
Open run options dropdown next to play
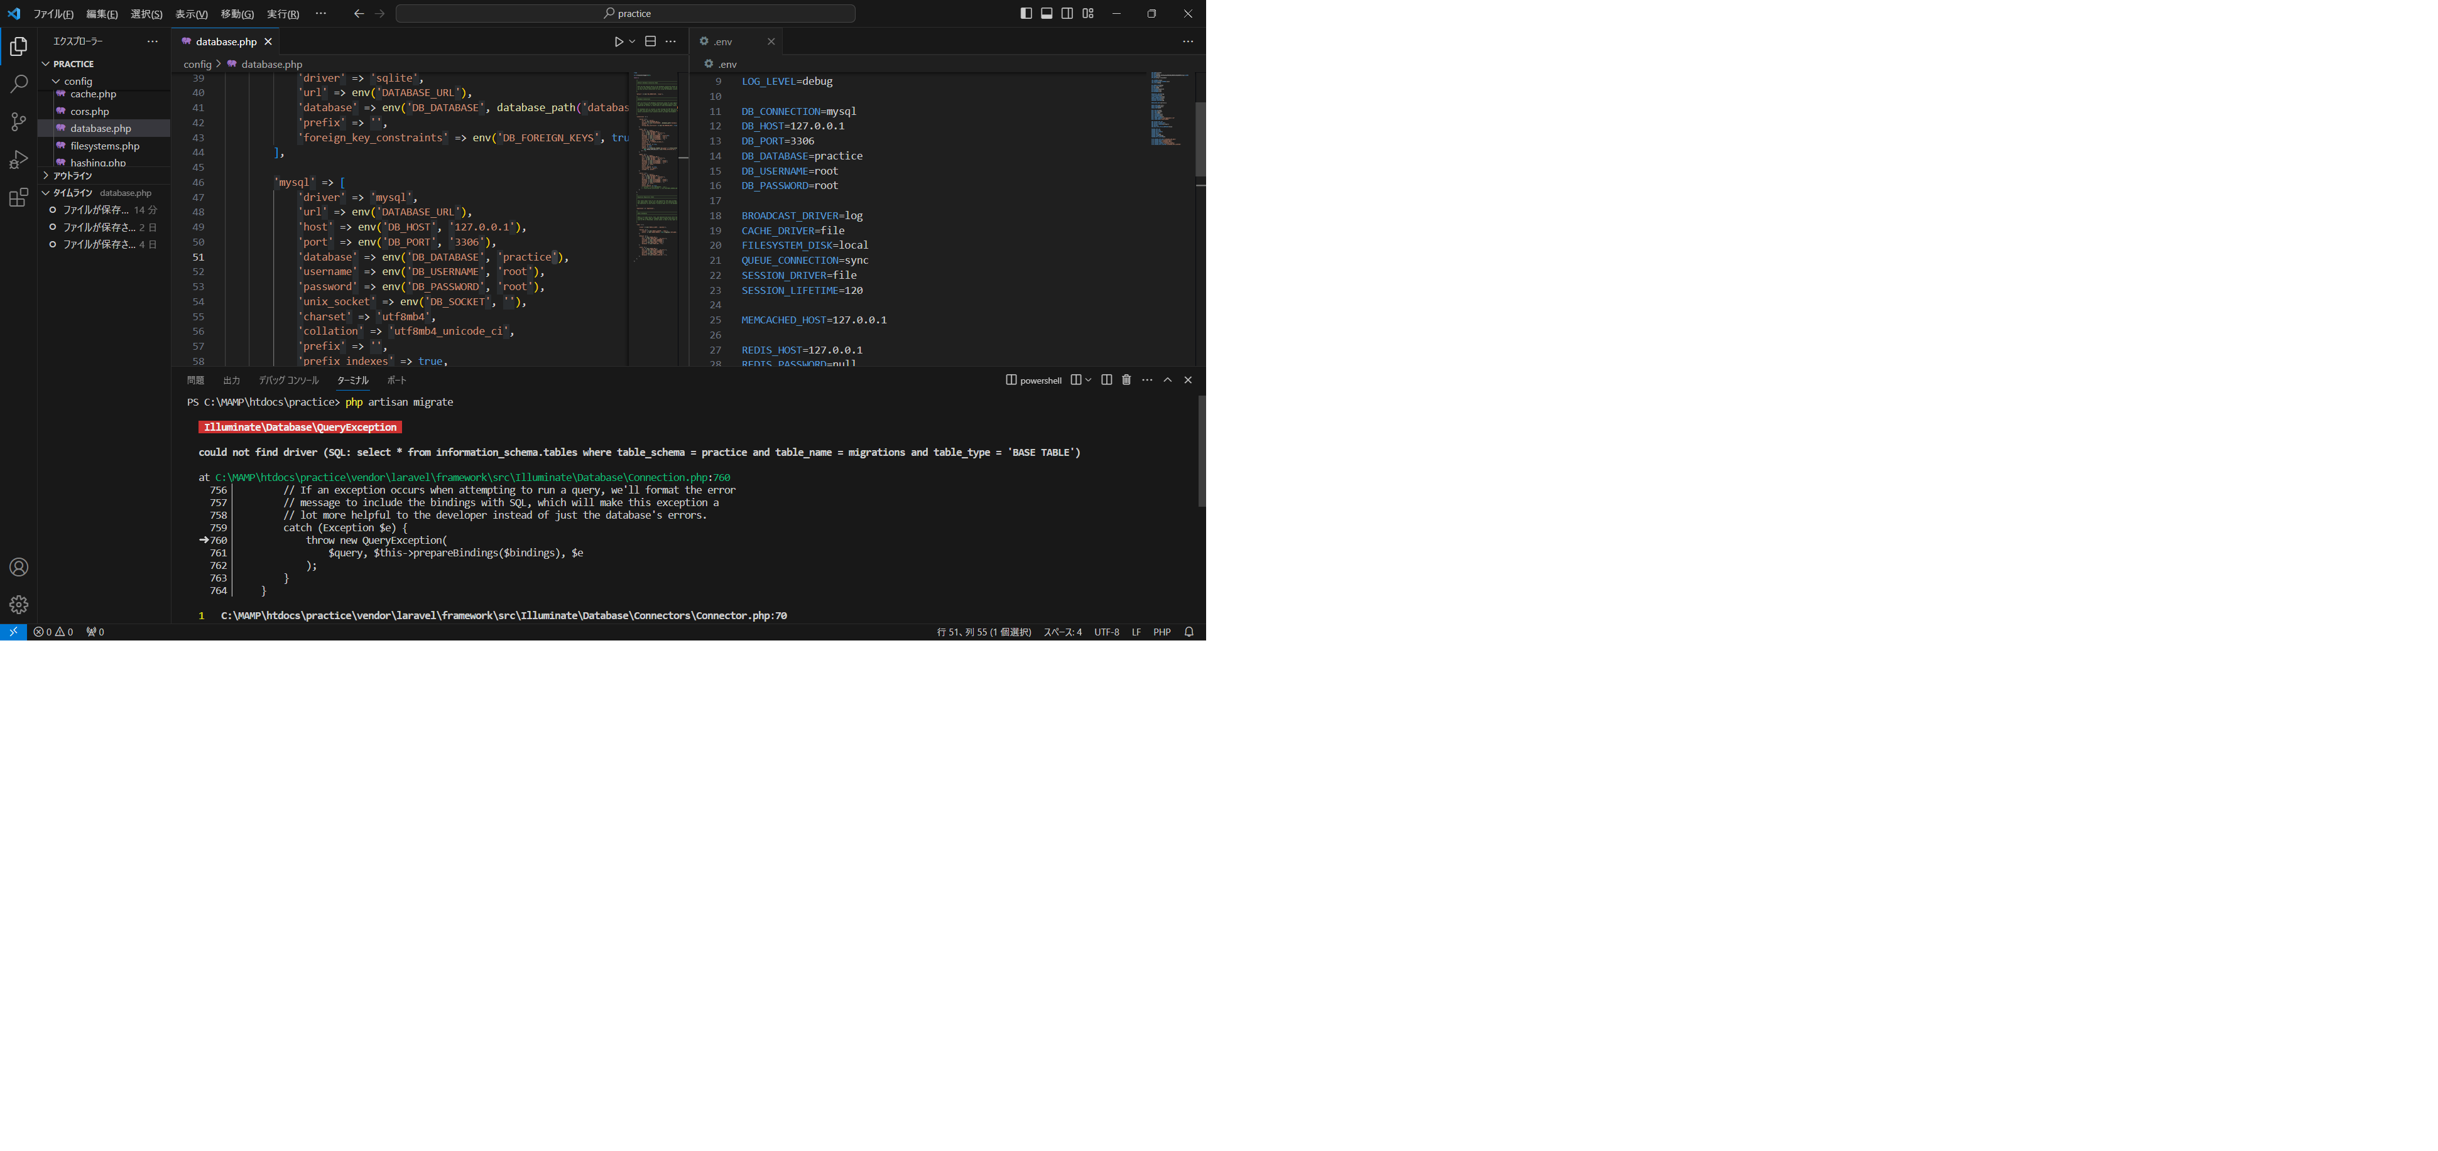coord(632,41)
